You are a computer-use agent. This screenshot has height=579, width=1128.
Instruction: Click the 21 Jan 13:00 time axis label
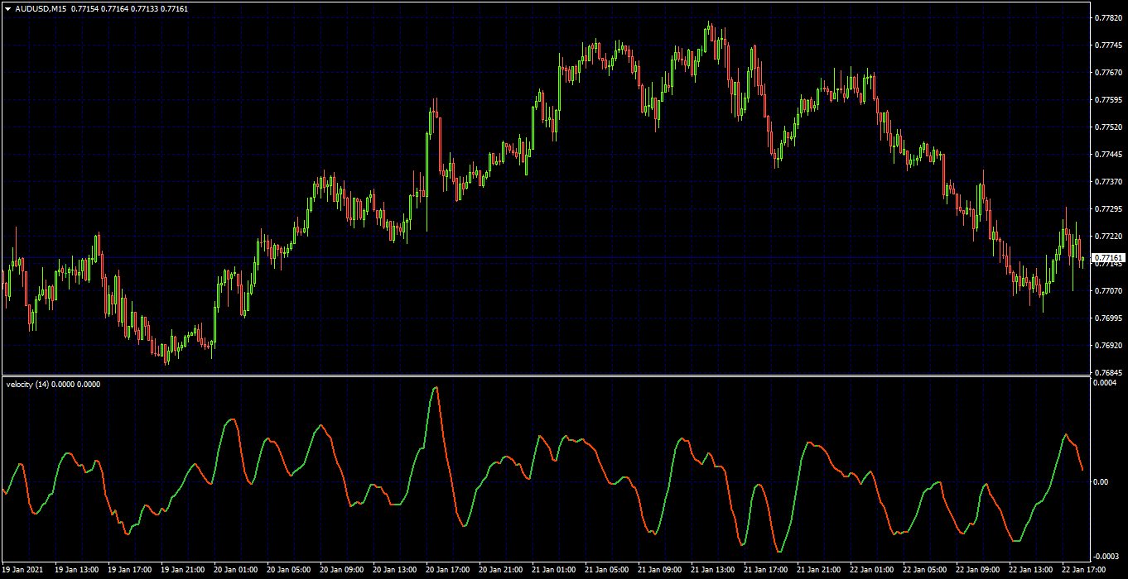pyautogui.click(x=714, y=570)
